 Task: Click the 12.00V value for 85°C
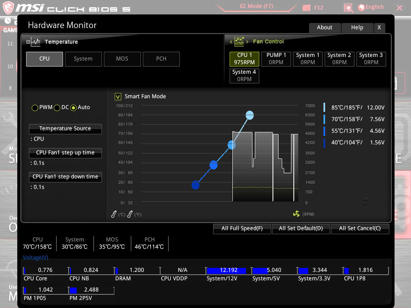click(376, 107)
